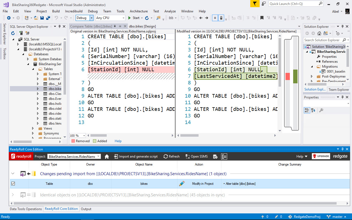Click the Alphabetical sort icon in Properties

pos(314,110)
